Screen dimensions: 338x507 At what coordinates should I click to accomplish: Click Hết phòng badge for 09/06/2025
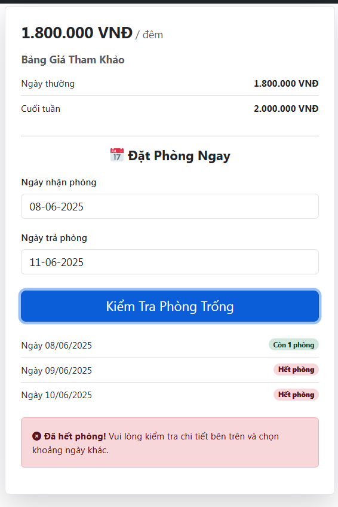click(x=296, y=369)
